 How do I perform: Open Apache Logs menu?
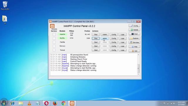coord(122,34)
